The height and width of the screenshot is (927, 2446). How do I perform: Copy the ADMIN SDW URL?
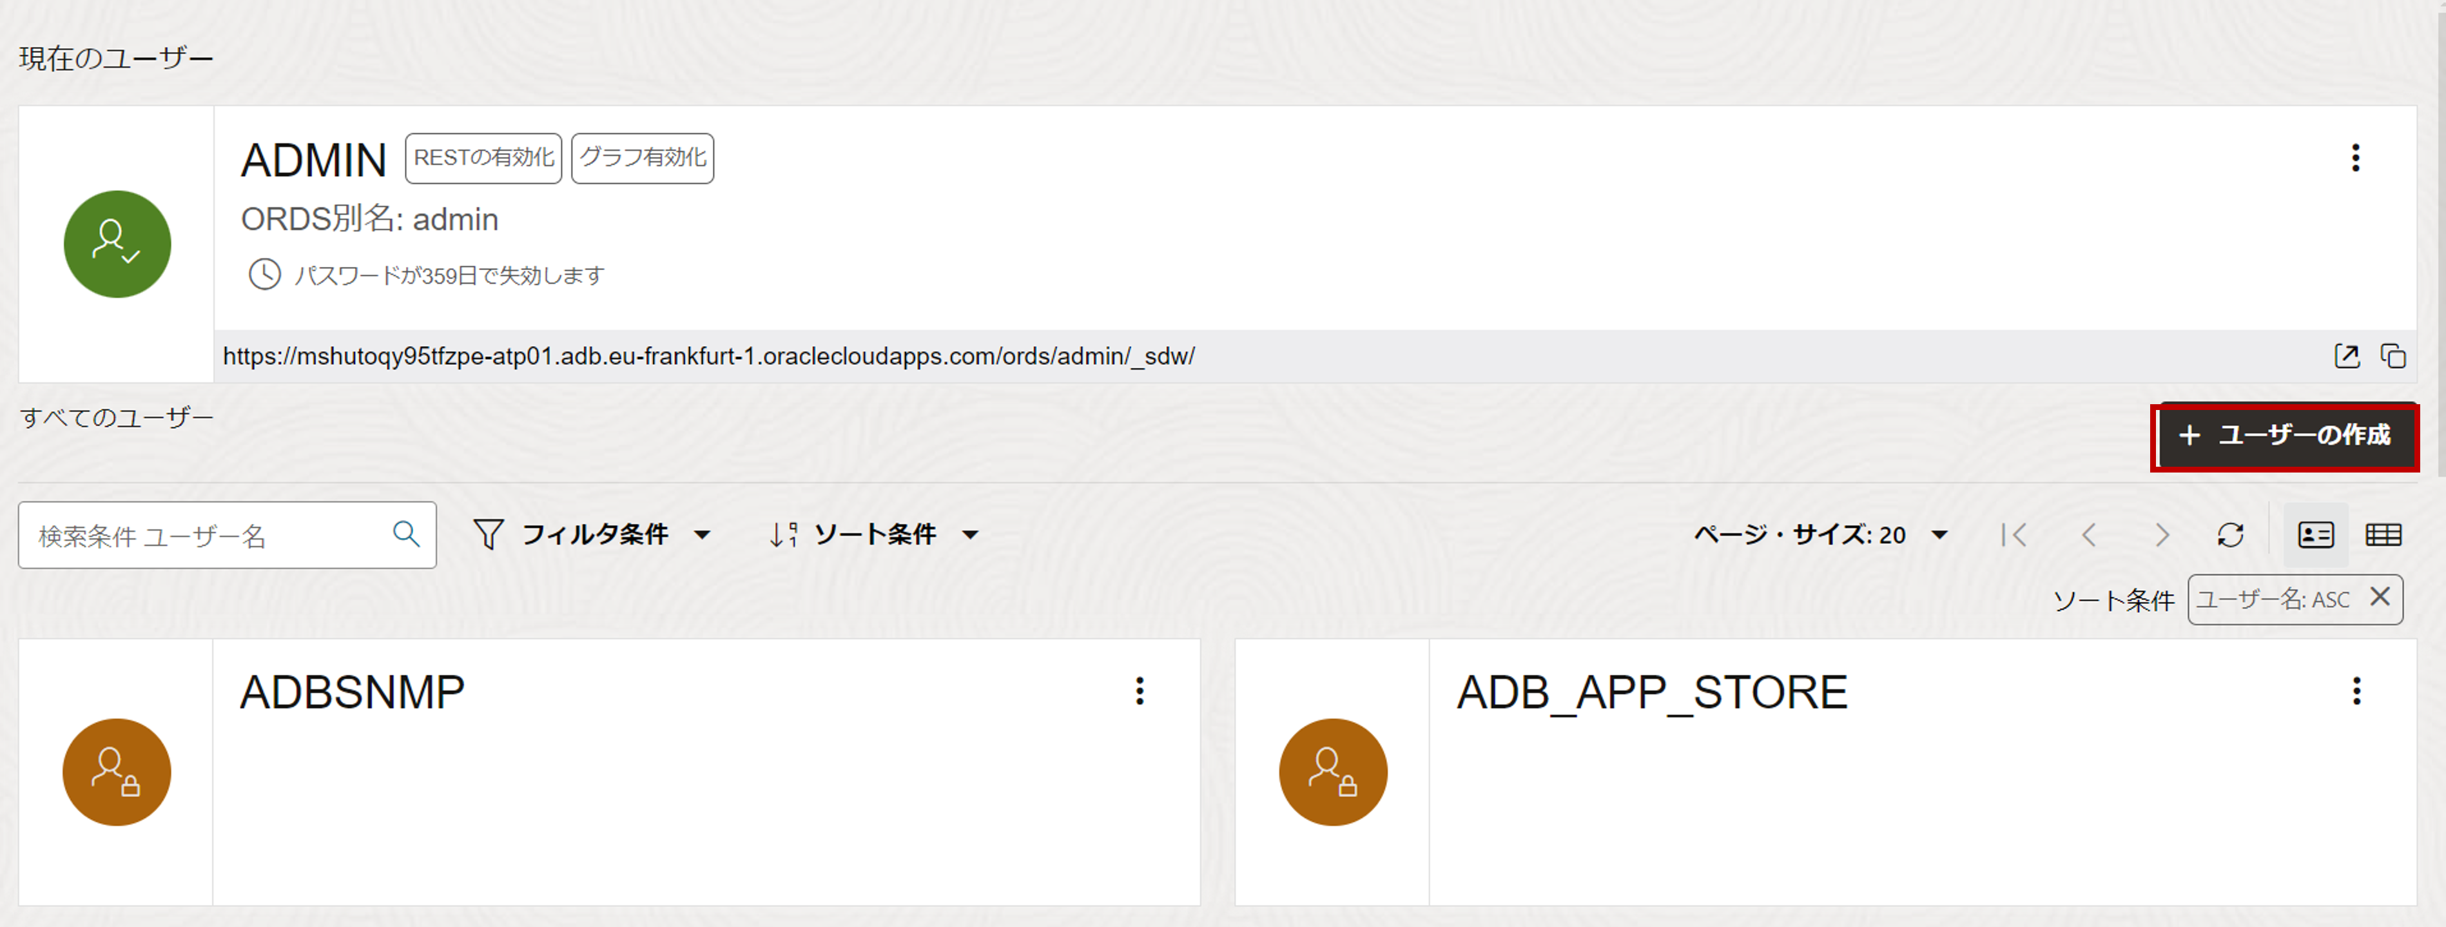2393,356
